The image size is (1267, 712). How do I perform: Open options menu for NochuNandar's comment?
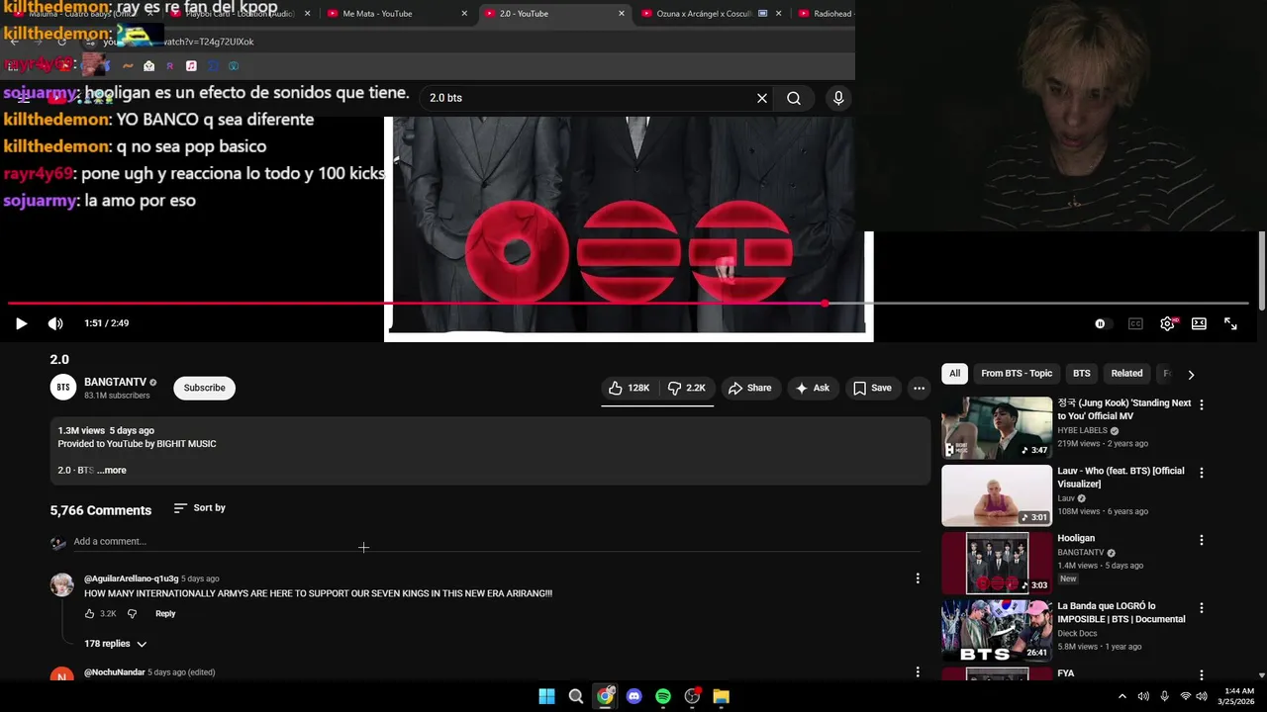point(918,672)
